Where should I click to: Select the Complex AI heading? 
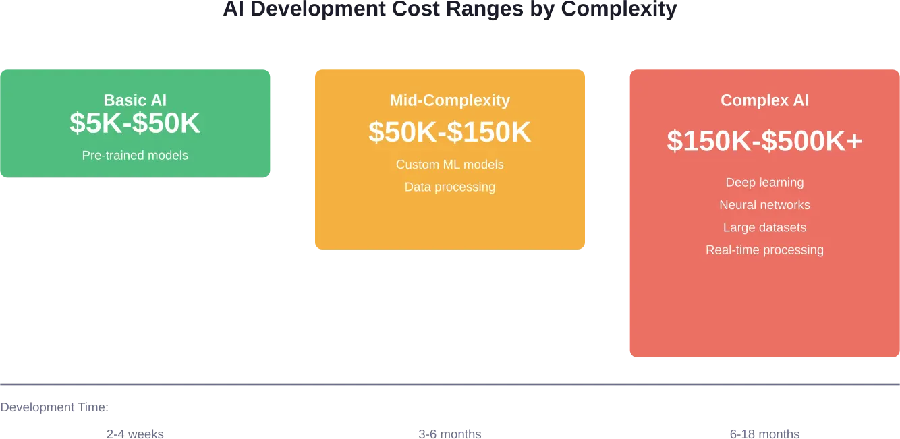(764, 100)
